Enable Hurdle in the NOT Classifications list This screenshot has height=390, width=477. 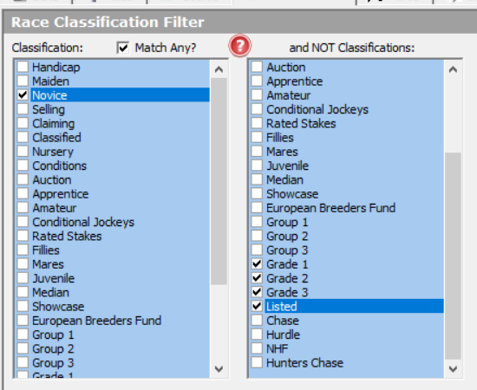coord(257,335)
